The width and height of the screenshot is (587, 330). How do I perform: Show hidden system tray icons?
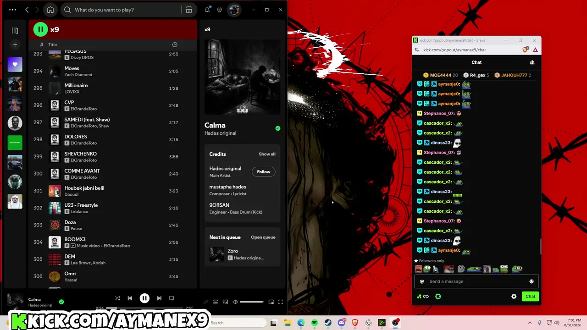coord(530,323)
